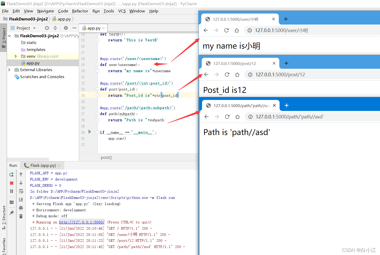Pin the Run tab with pushpin icon
The image size is (380, 255).
tap(11, 213)
